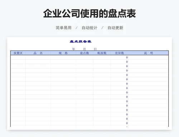179x137 pixels.
Task: Select the 放置区 column header
Action: click(x=18, y=53)
